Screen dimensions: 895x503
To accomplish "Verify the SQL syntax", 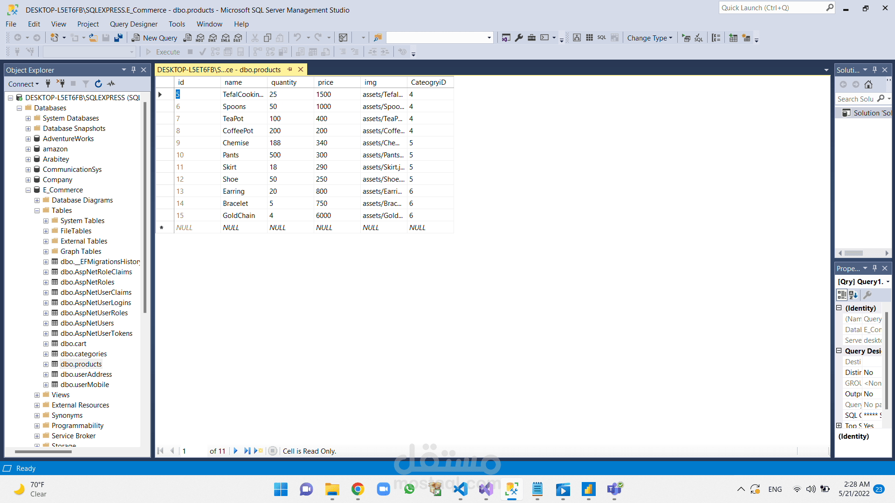I will click(x=697, y=38).
